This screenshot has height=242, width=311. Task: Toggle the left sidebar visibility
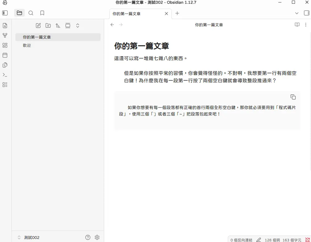click(x=5, y=13)
